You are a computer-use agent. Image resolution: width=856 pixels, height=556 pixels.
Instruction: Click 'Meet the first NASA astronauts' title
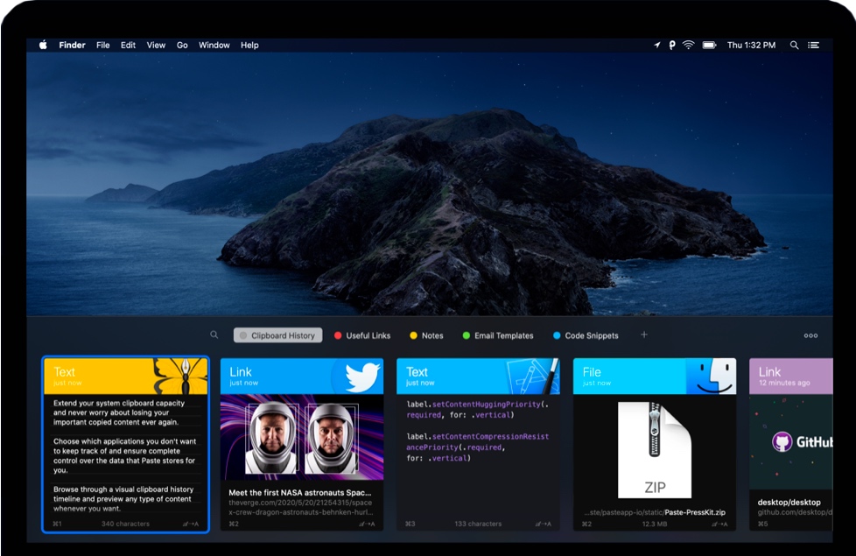pyautogui.click(x=299, y=492)
